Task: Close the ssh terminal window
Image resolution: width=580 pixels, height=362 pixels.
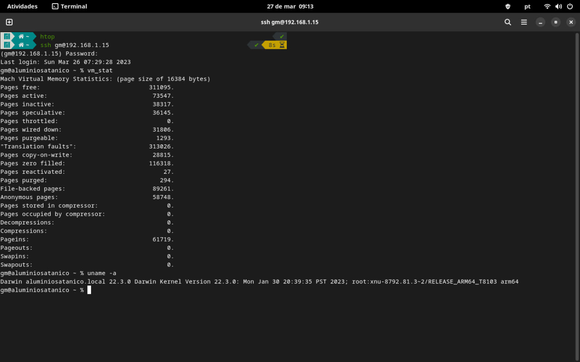Action: click(571, 22)
